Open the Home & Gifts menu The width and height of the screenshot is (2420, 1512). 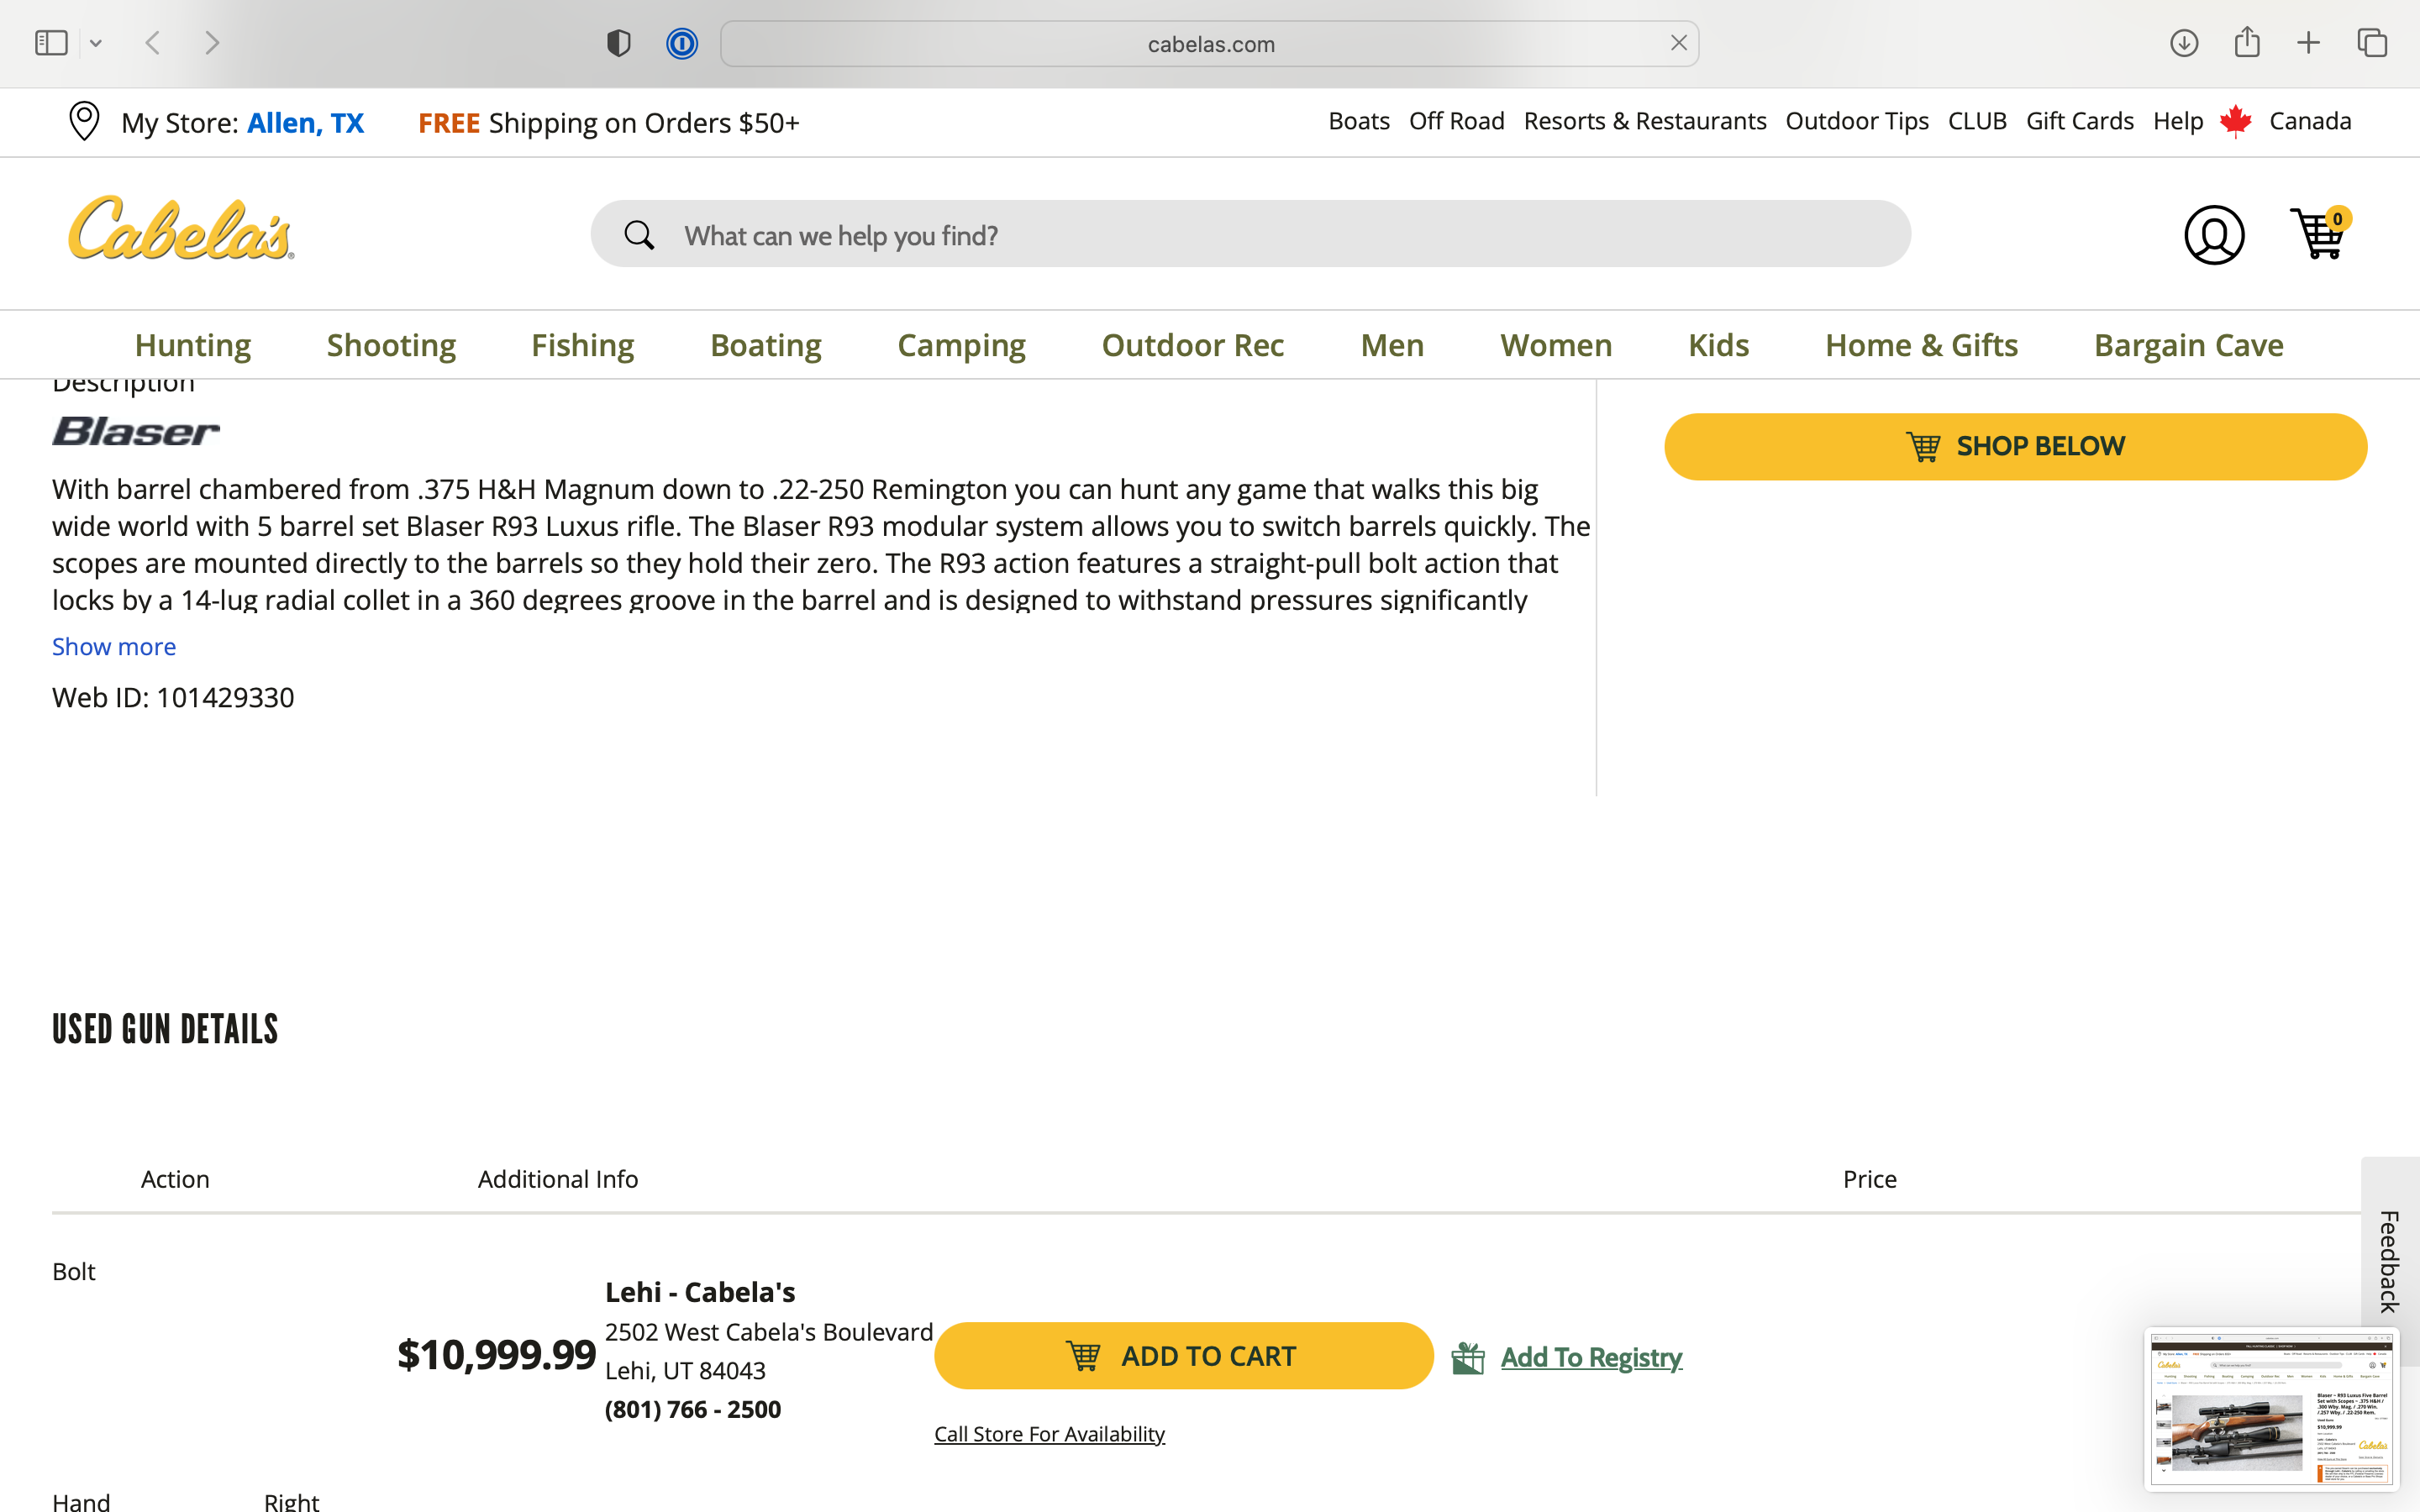(x=1921, y=345)
